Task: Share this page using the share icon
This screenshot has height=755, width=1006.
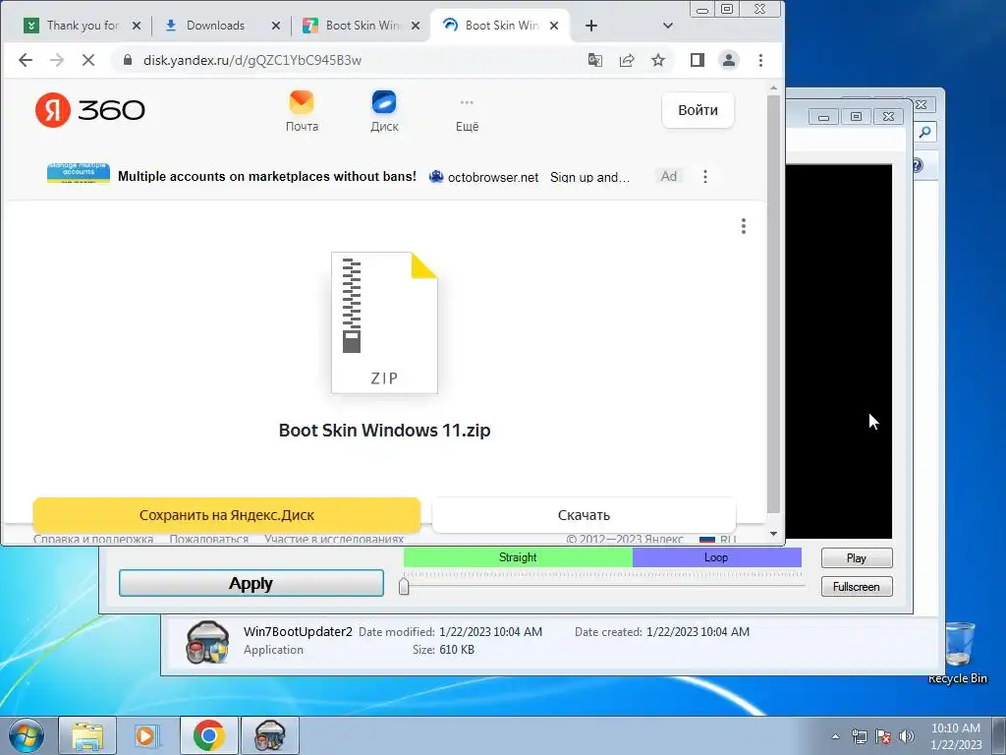Action: click(627, 60)
